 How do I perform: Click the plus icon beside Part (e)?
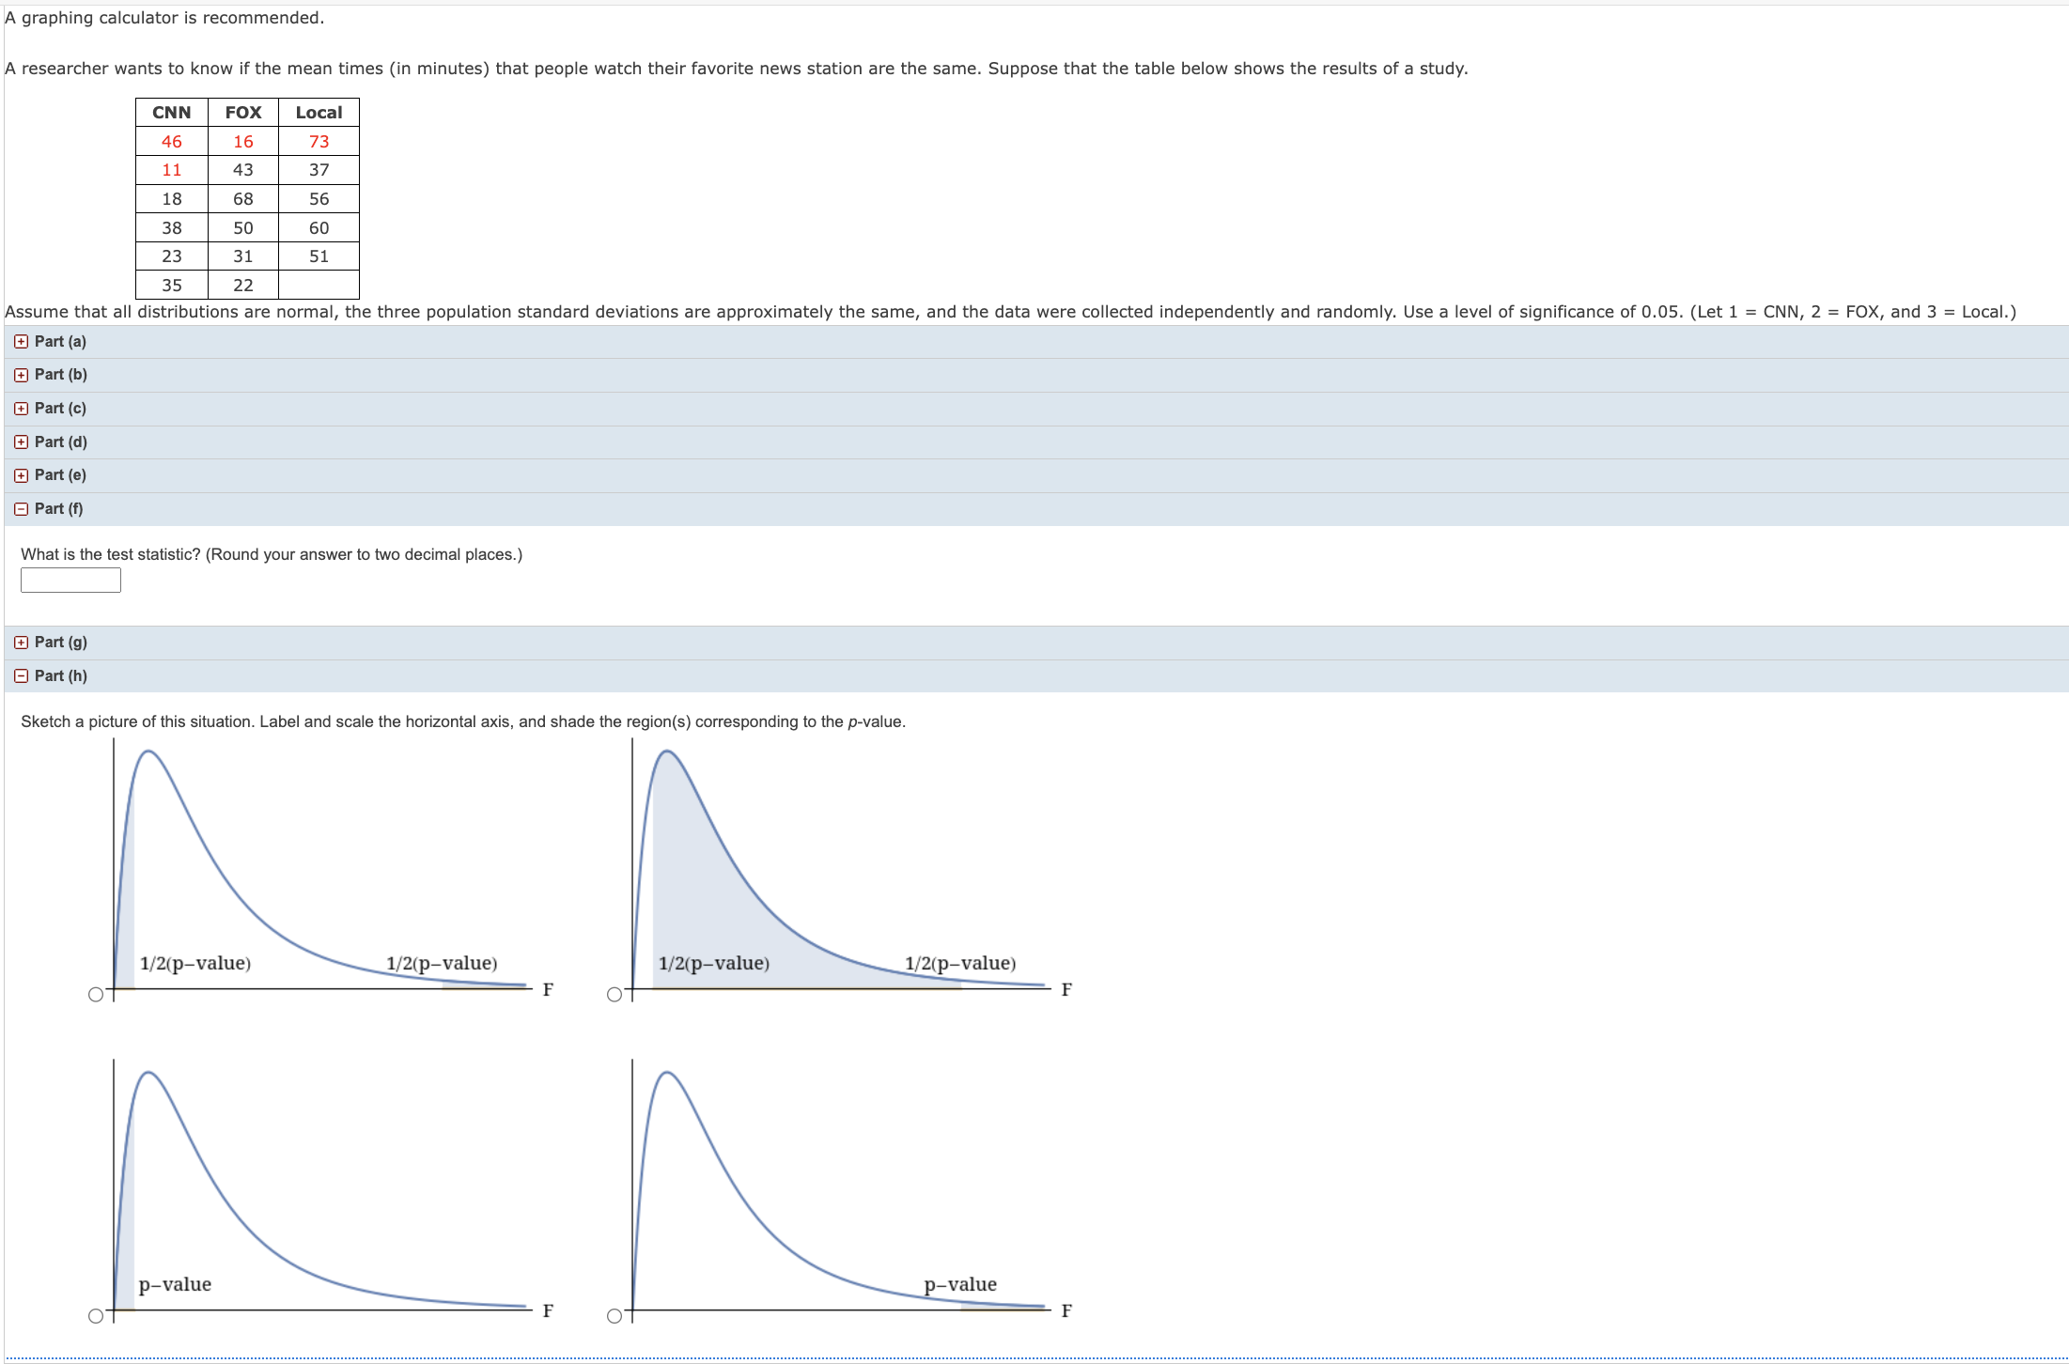[x=21, y=475]
